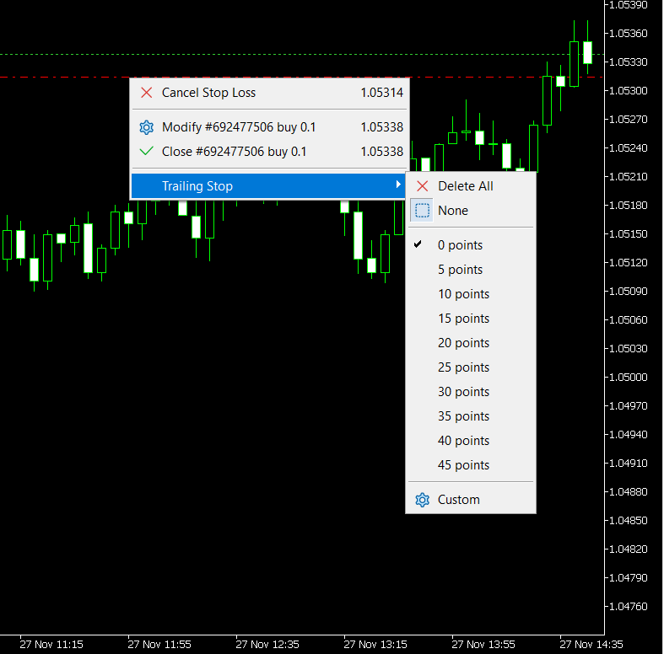Screen dimensions: 664x654
Task: Click the gear icon next to Custom
Action: point(423,500)
